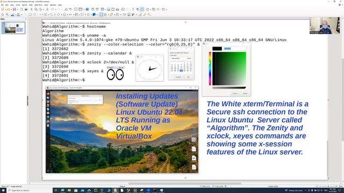Open the Insert Table dropdown arrow

[105, 10]
